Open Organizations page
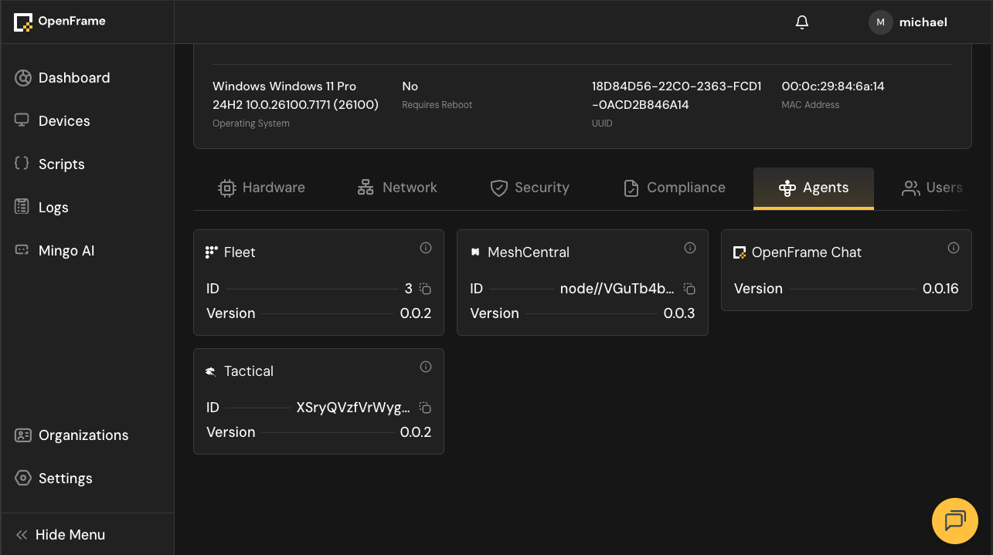This screenshot has width=993, height=555. click(x=87, y=435)
